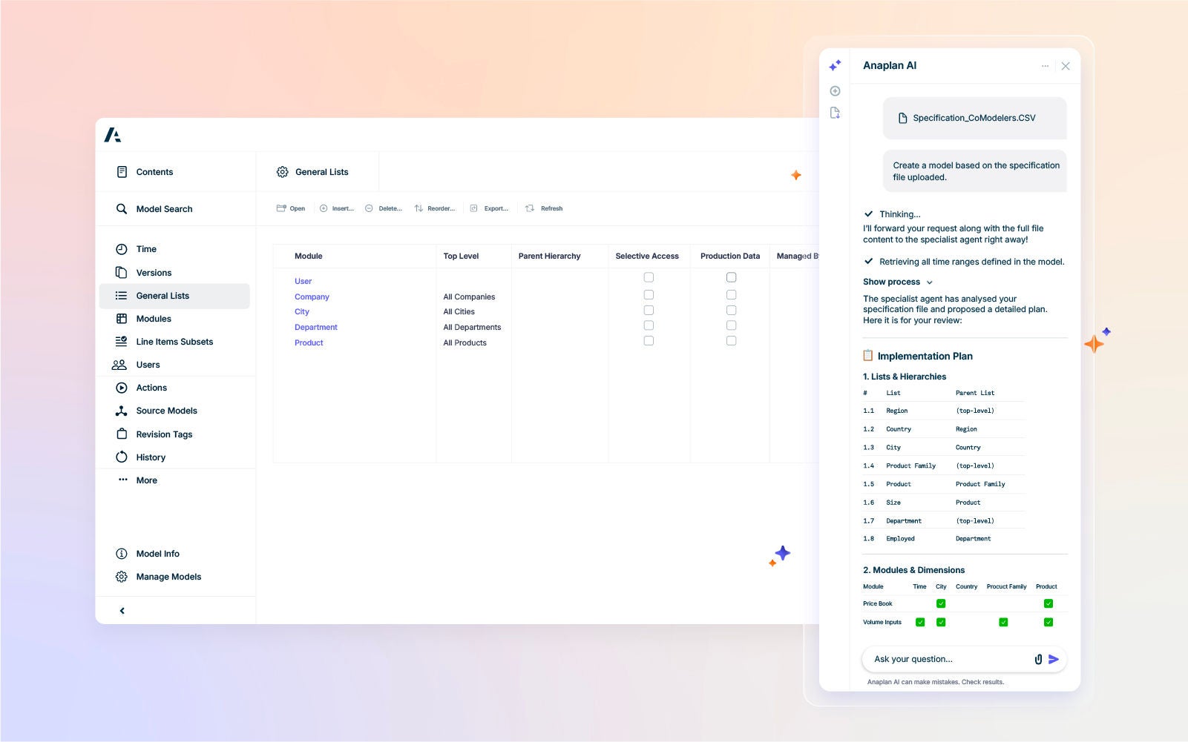This screenshot has width=1188, height=742.
Task: Toggle Production Data checkbox for Department
Action: [x=731, y=325]
